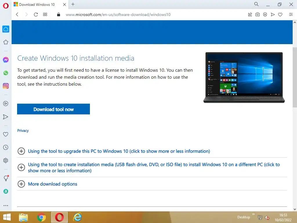Viewport: 297px width, 223px height.
Task: Click Download tool now button
Action: coord(53,109)
